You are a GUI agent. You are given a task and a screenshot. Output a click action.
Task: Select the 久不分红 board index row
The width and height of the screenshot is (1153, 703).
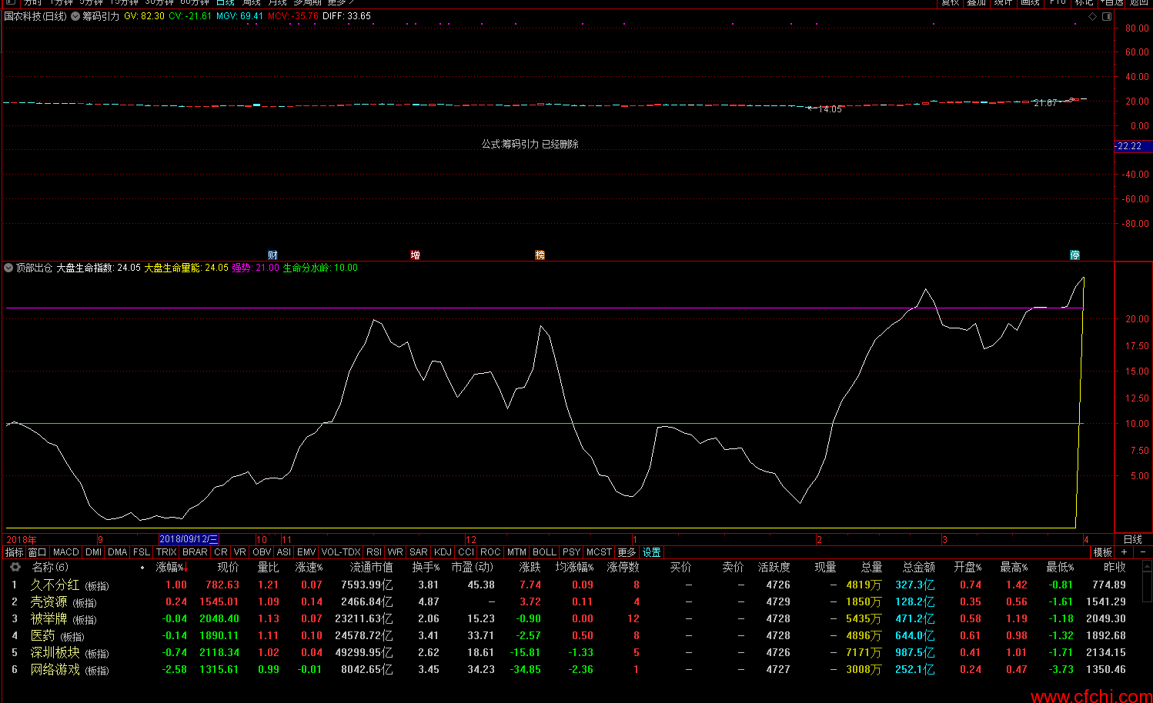(55, 585)
